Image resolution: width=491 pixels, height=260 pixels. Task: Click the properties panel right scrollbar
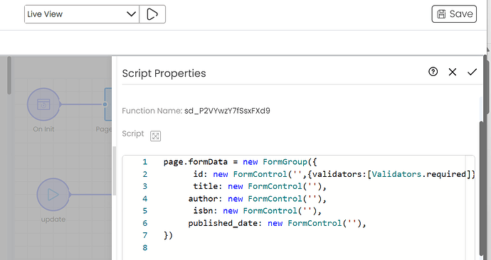pyautogui.click(x=482, y=188)
